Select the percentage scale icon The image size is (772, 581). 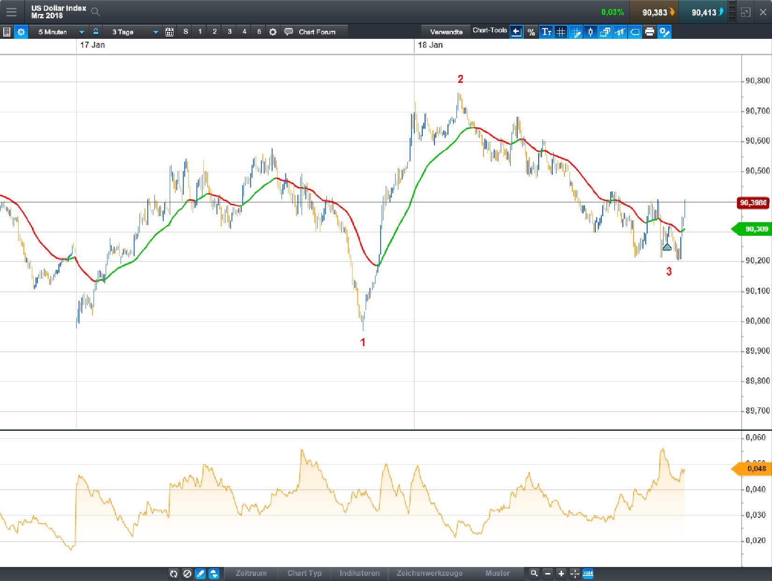531,32
